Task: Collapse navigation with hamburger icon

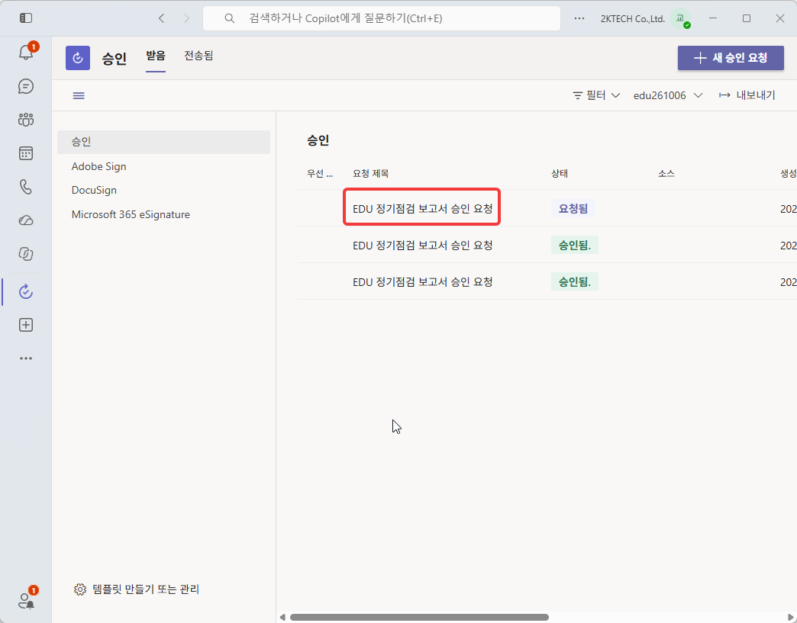Action: coord(79,95)
